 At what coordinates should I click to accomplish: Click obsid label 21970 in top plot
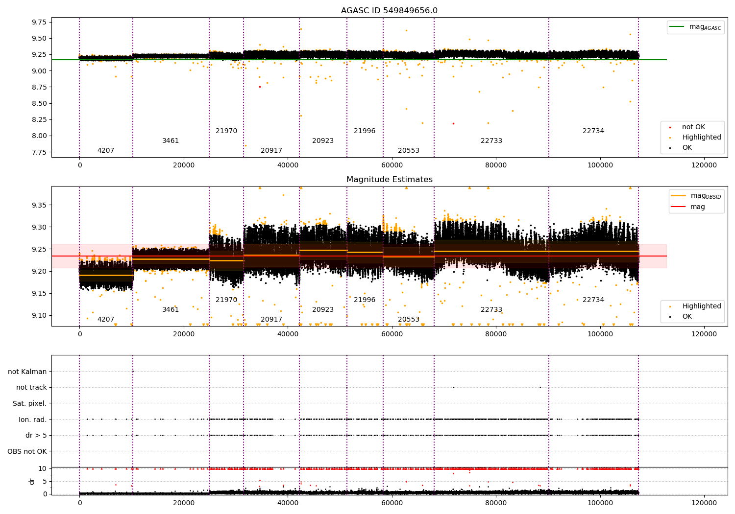pos(226,131)
